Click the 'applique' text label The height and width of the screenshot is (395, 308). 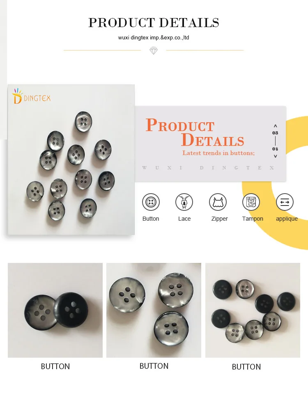(287, 219)
